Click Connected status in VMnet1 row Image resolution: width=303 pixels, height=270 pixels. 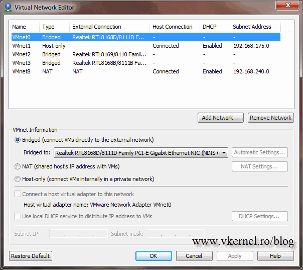coord(166,46)
